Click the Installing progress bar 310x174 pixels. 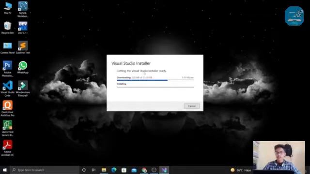tap(155, 87)
